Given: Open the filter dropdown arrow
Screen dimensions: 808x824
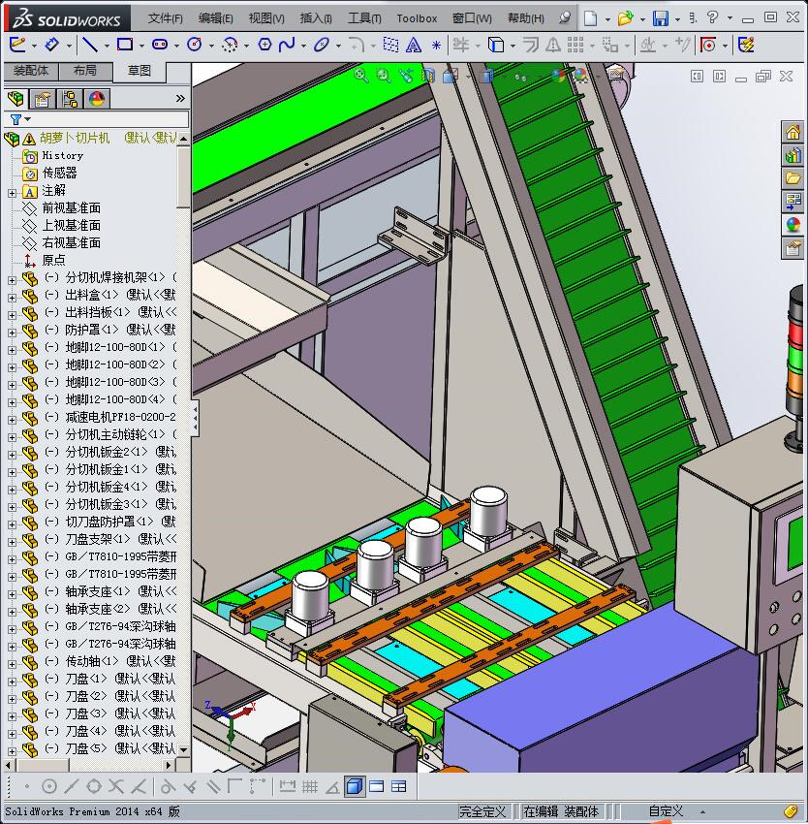Looking at the screenshot, I should 28,119.
